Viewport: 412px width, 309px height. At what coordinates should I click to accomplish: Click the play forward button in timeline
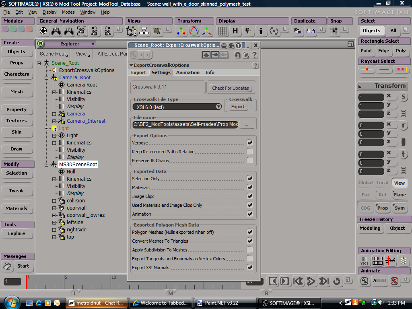click(311, 281)
